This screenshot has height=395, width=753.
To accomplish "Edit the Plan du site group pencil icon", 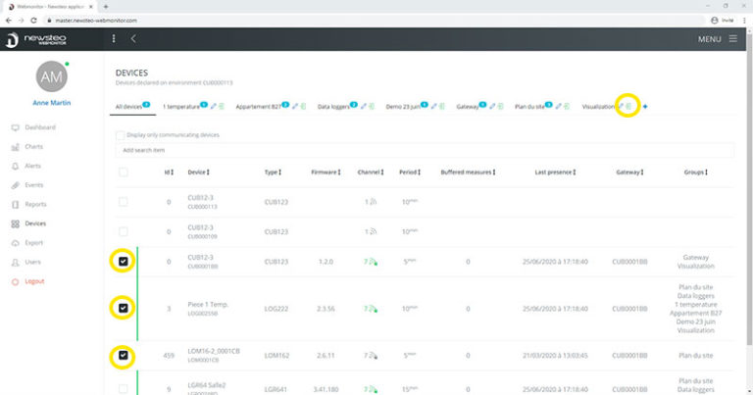I will [558, 106].
